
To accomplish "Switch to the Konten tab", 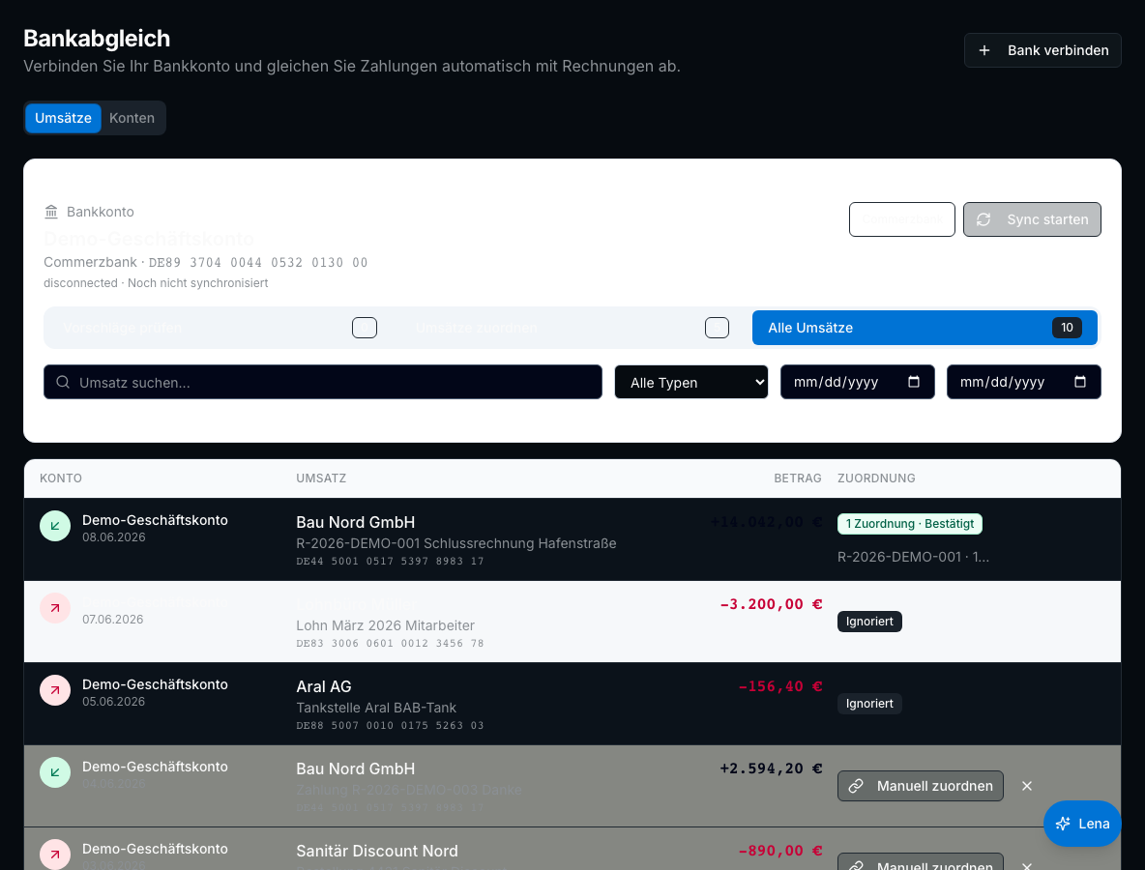I will [x=132, y=118].
